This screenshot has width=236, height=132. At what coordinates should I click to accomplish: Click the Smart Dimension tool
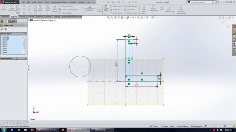pos(11,8)
